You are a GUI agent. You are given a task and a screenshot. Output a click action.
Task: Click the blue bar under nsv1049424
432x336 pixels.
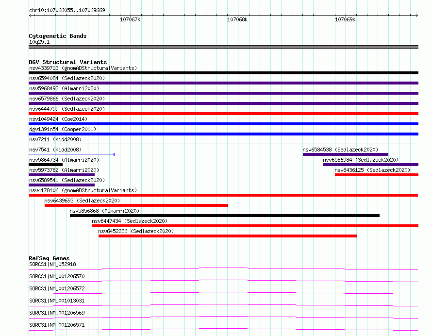coord(223,124)
